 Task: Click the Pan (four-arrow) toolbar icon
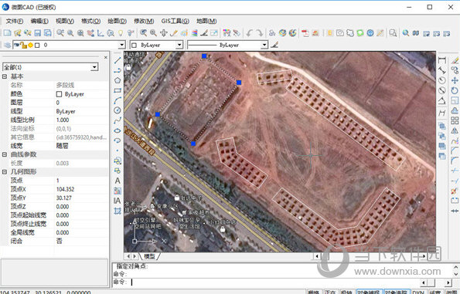tap(163, 33)
